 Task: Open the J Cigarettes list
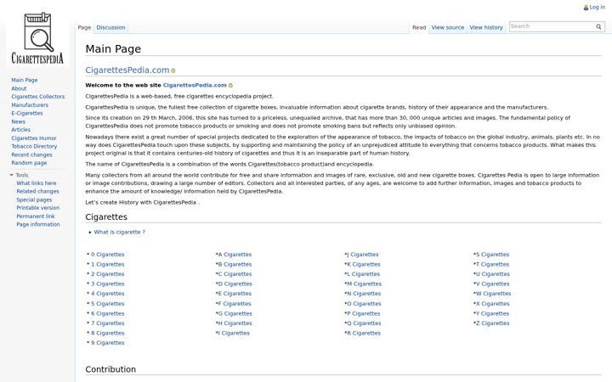pos(363,255)
